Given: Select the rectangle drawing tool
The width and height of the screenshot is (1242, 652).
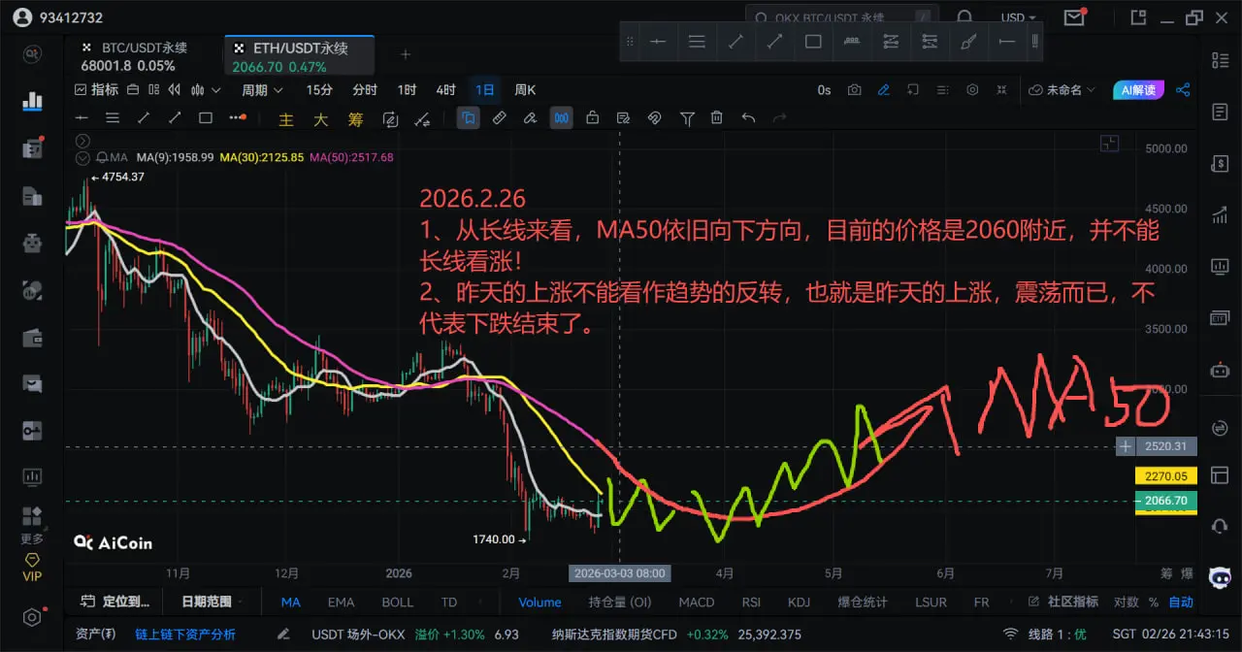Looking at the screenshot, I should (x=206, y=118).
